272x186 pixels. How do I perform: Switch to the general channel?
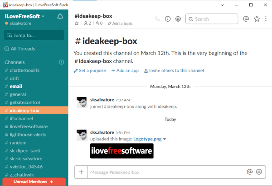pyautogui.click(x=18, y=94)
